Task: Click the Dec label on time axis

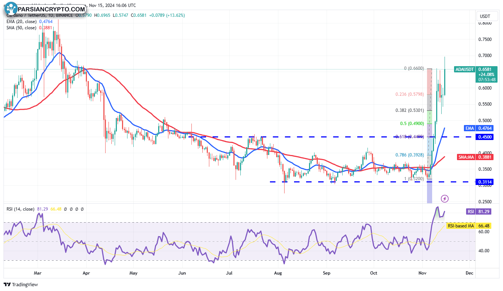Action: [x=470, y=273]
